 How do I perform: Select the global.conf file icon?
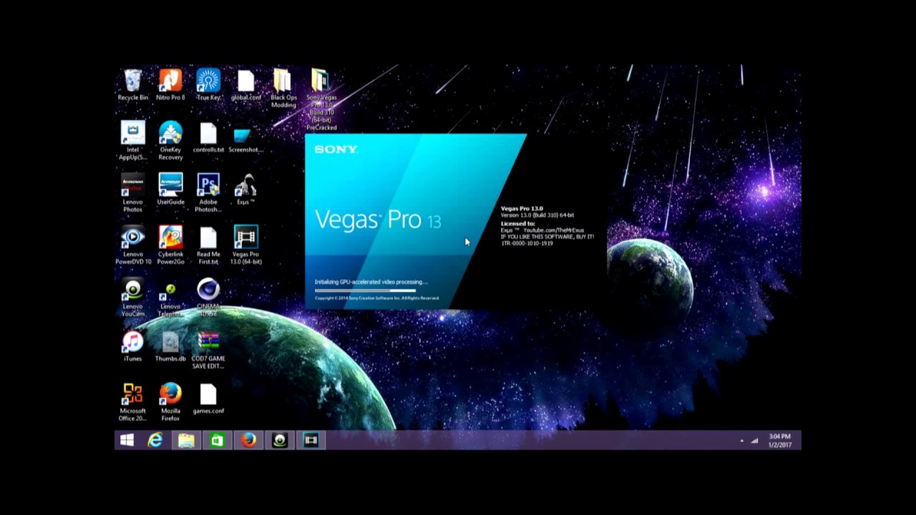[245, 84]
